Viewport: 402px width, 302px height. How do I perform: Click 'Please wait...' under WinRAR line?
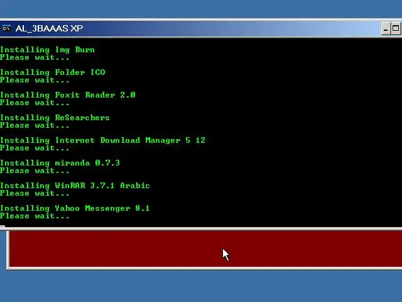pos(35,193)
